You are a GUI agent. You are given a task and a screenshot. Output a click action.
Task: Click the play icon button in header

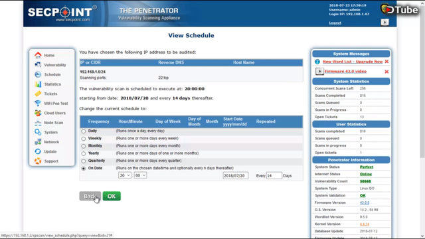(x=384, y=22)
